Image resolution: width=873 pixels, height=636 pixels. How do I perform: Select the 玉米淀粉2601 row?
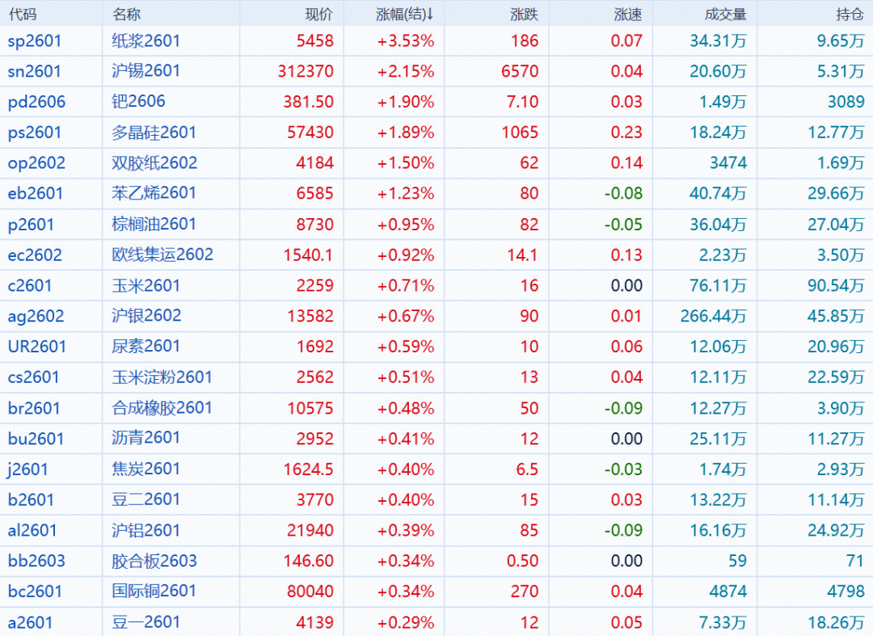(x=162, y=377)
